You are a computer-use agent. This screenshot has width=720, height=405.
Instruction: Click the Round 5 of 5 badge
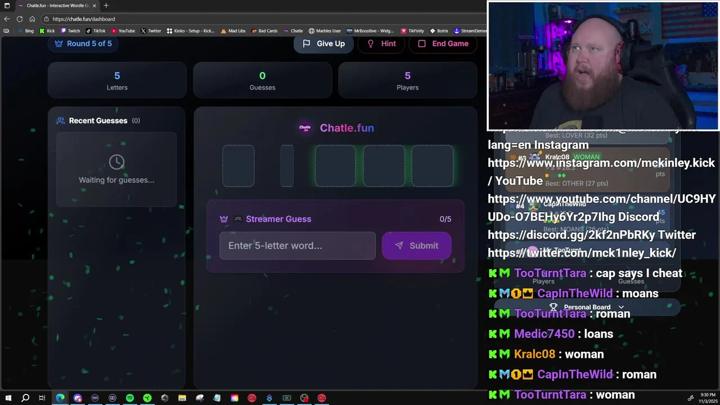83,43
